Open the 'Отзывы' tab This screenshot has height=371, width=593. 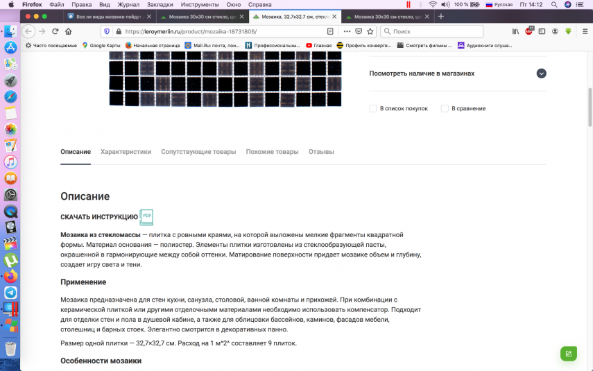[x=321, y=152]
